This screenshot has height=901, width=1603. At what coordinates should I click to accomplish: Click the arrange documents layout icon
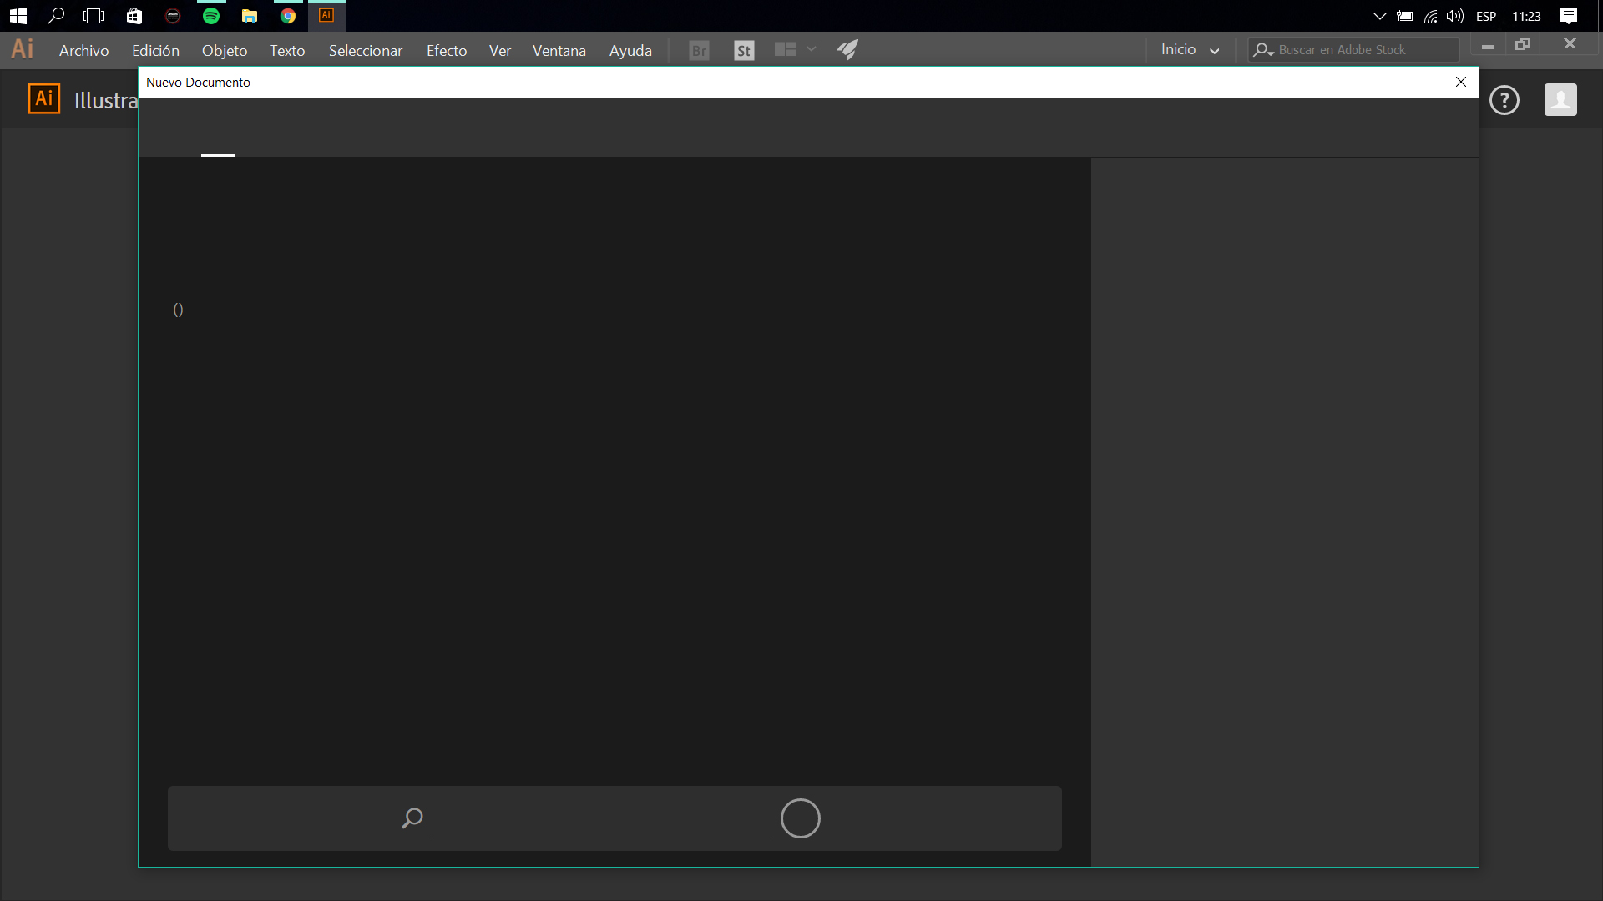click(786, 50)
